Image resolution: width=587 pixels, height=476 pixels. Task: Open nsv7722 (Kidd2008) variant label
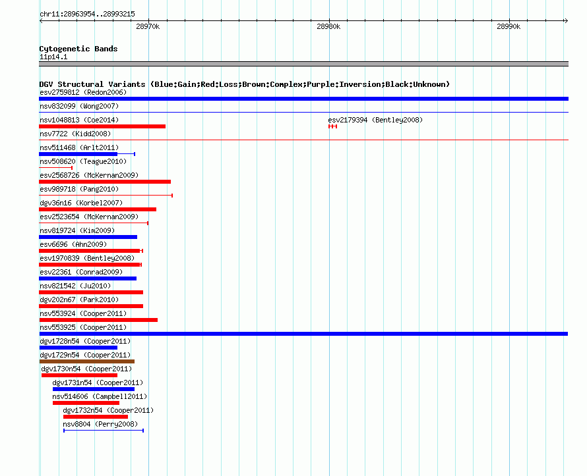(75, 134)
